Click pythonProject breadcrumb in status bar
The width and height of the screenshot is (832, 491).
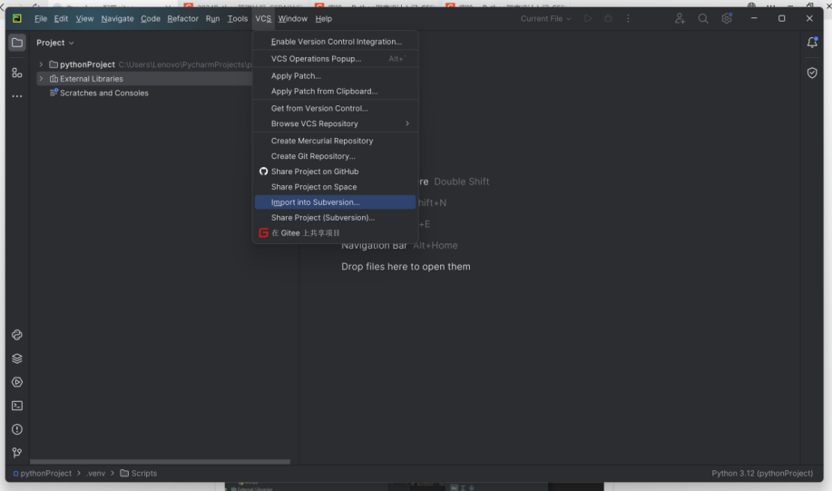coord(43,474)
